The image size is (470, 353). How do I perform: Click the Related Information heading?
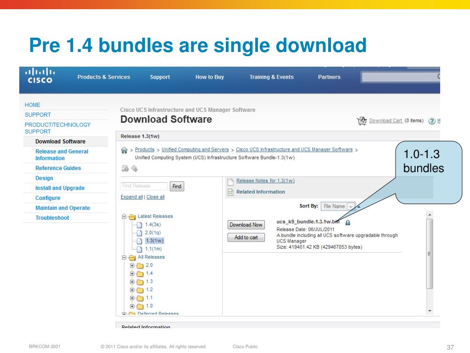(x=261, y=192)
